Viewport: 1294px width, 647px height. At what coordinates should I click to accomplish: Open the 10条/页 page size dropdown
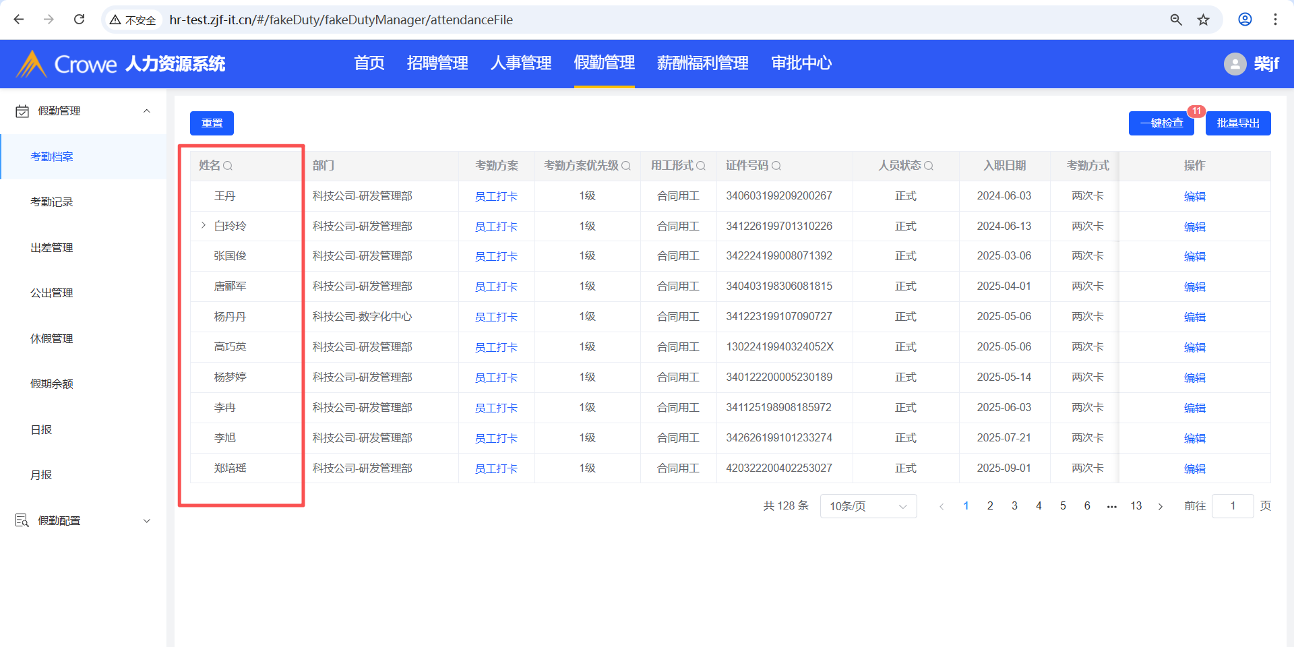[x=868, y=506]
